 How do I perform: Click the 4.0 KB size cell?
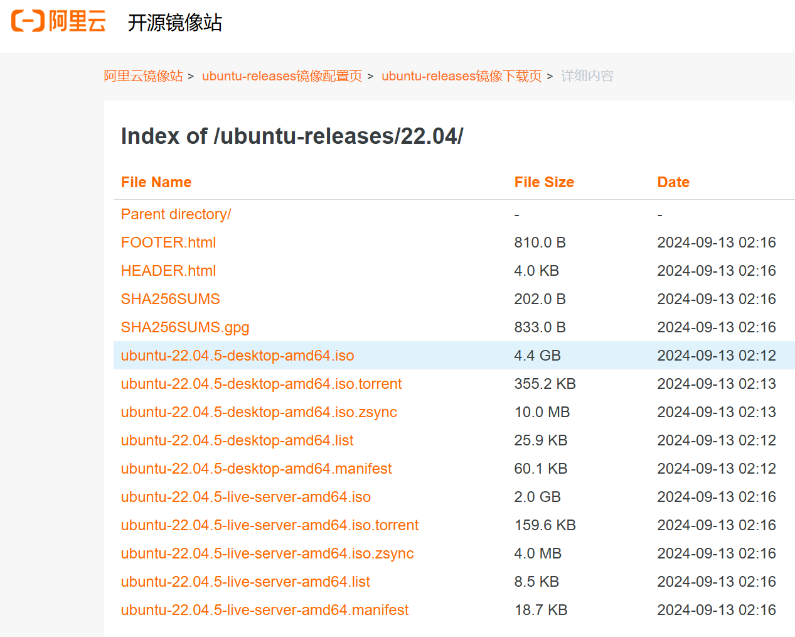[x=536, y=271]
